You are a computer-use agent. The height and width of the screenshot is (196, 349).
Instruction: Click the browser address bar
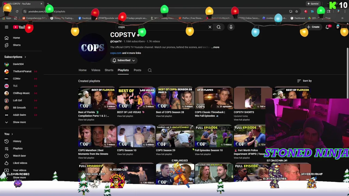click(155, 11)
